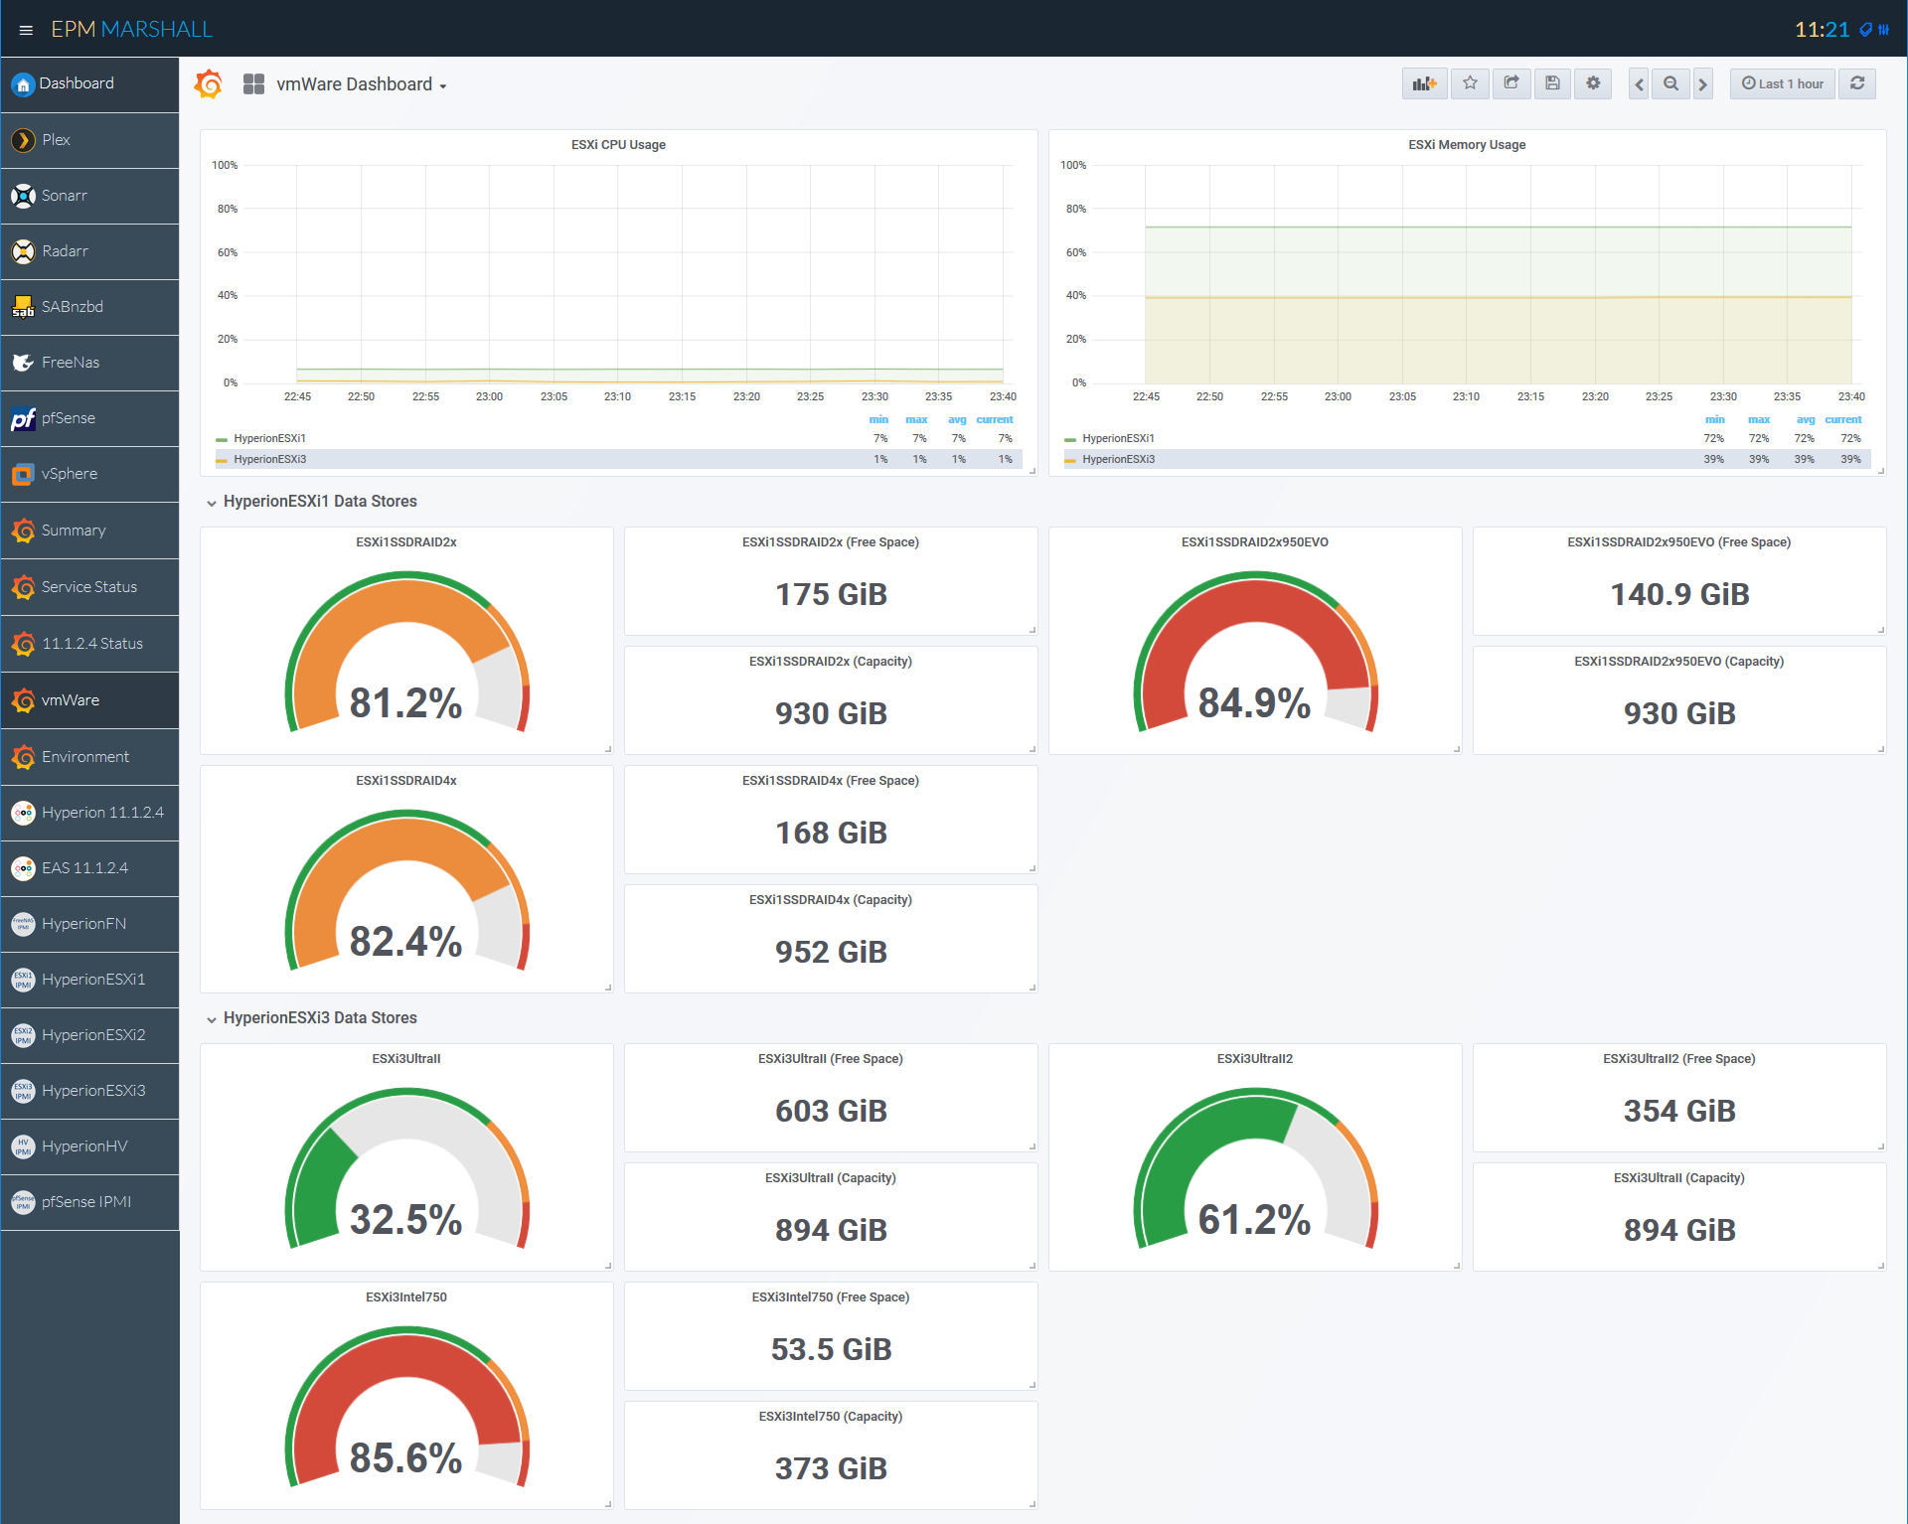The height and width of the screenshot is (1524, 1908).
Task: Select Environment in the sidebar
Action: 89,757
